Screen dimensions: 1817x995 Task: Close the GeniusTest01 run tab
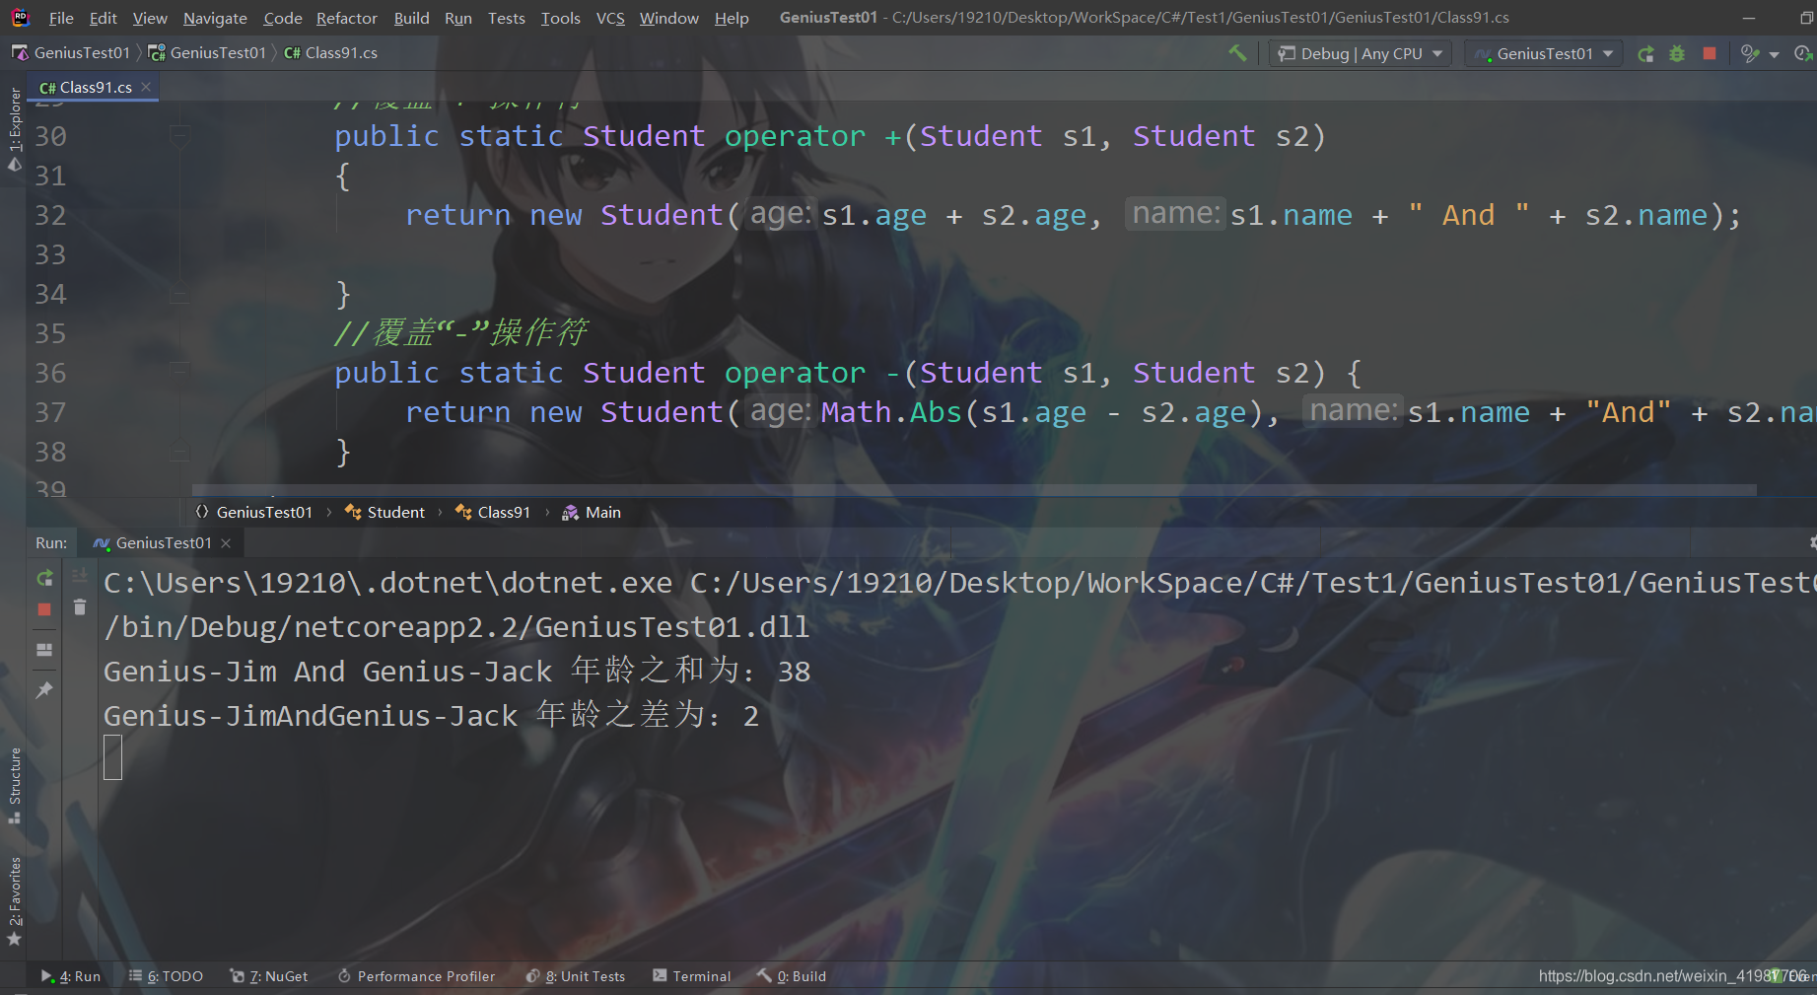tap(226, 543)
